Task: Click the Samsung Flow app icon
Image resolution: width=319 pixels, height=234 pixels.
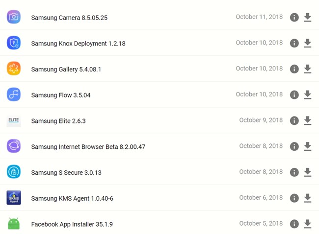Action: click(x=14, y=94)
